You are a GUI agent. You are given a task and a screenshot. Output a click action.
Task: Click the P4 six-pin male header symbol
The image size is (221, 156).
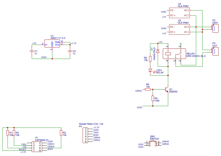(85, 135)
